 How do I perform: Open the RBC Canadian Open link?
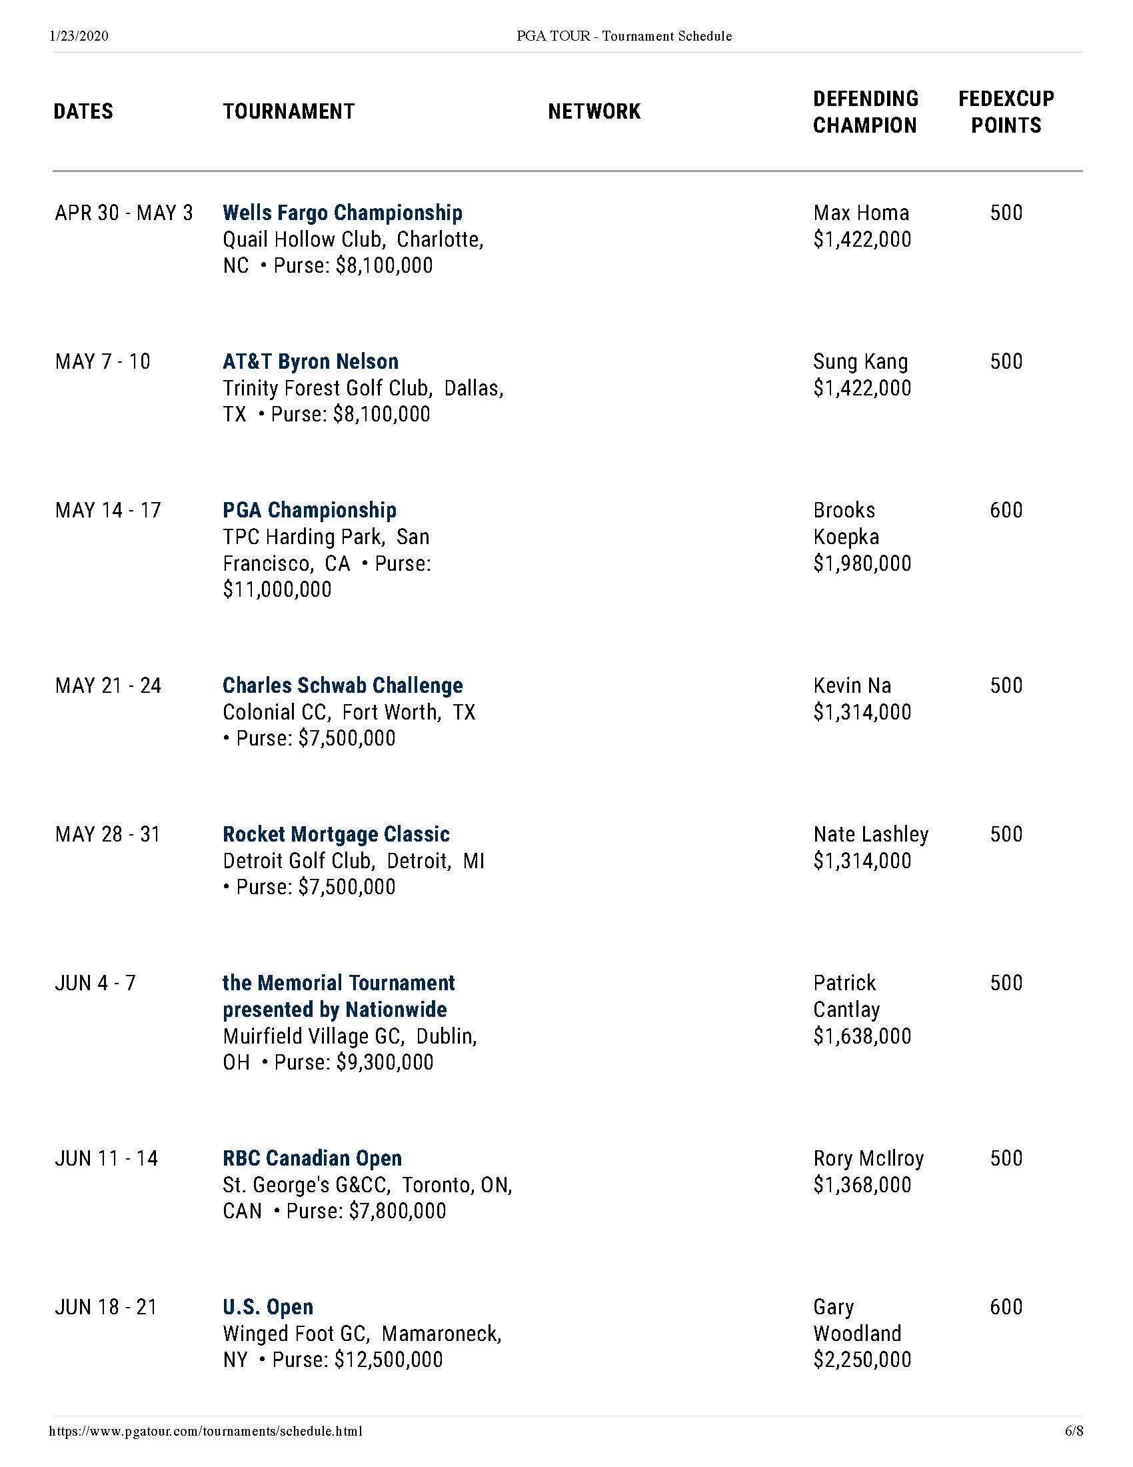coord(312,1158)
